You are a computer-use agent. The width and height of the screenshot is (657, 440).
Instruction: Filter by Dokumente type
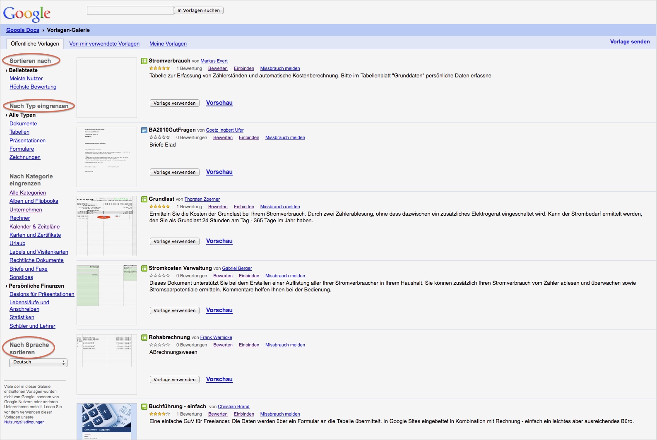coord(23,124)
